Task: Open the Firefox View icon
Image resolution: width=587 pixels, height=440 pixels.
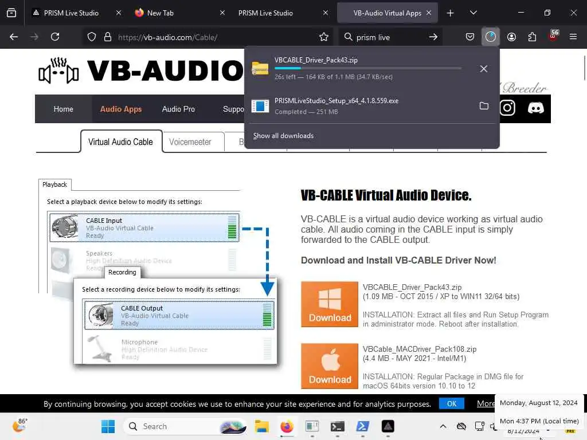Action: (11, 13)
